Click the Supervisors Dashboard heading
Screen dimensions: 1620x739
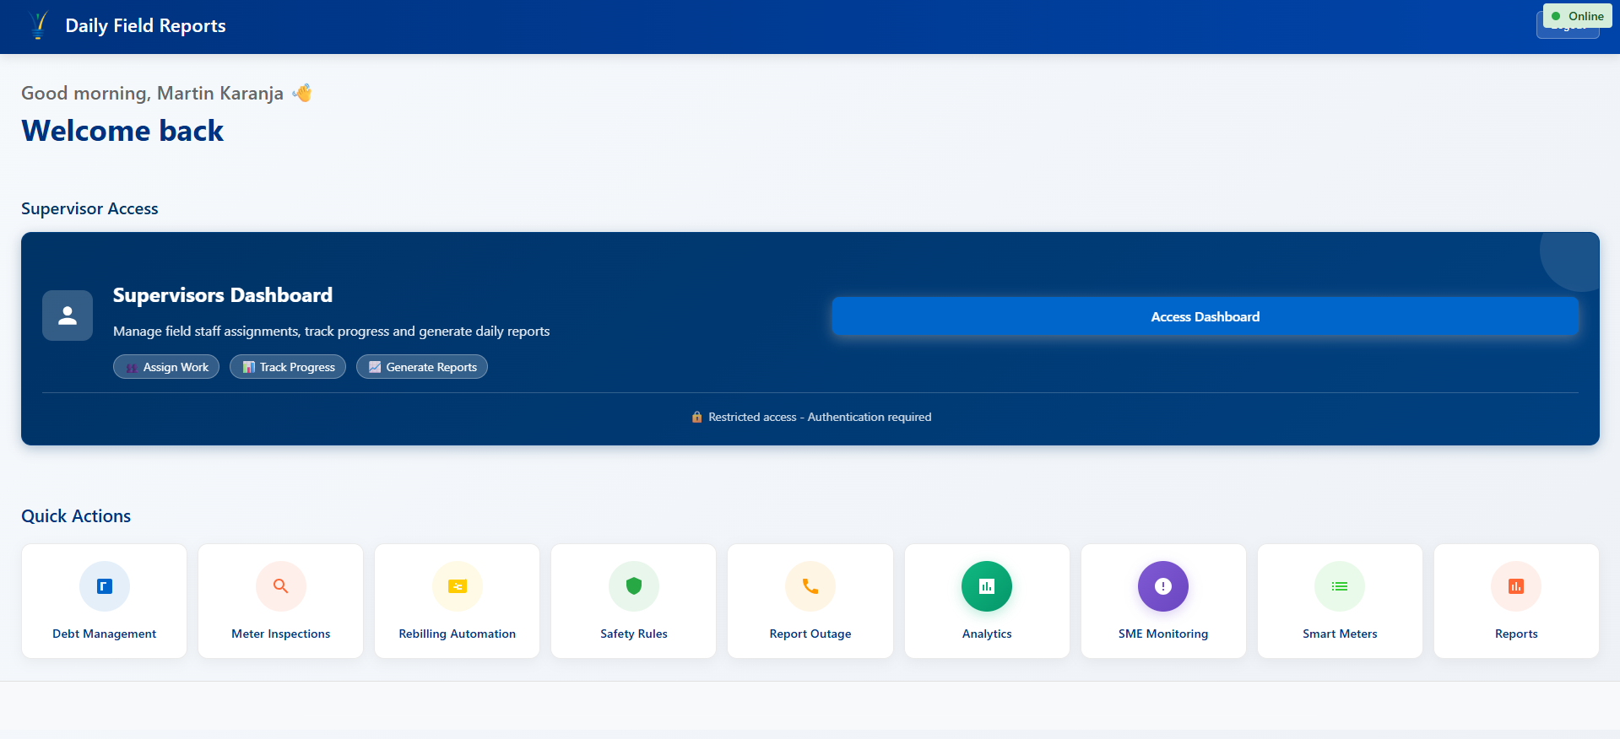223,295
